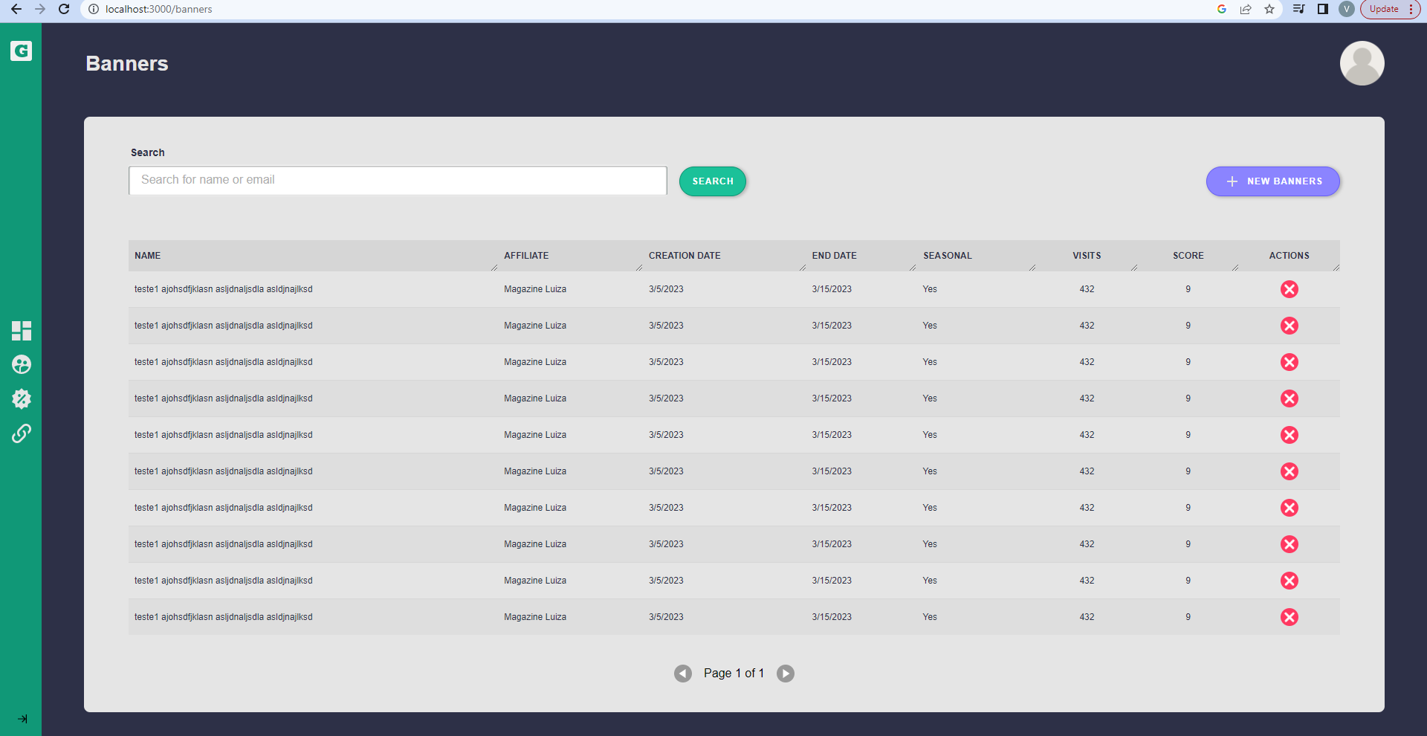Open the browser profile V icon
Screen dimensions: 1427x736
pyautogui.click(x=1347, y=9)
